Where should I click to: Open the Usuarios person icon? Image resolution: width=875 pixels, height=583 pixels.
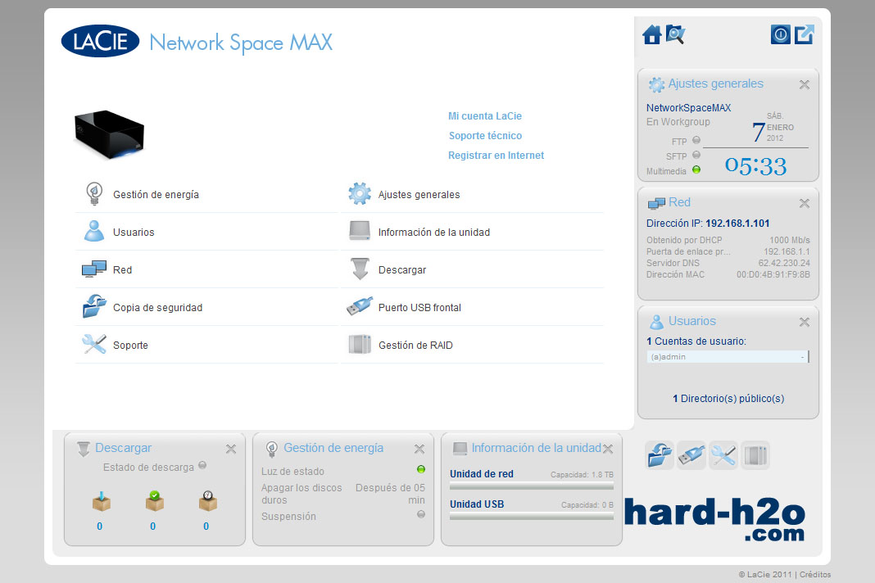93,231
